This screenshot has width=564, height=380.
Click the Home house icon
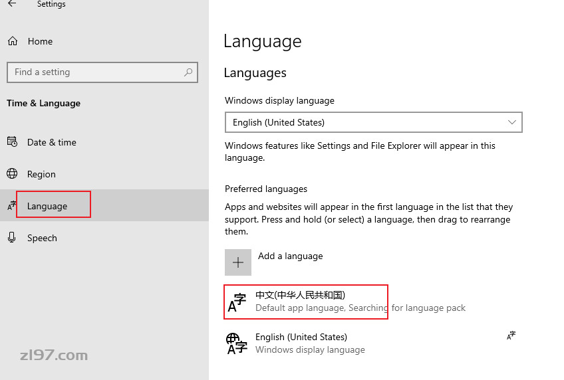[x=13, y=41]
